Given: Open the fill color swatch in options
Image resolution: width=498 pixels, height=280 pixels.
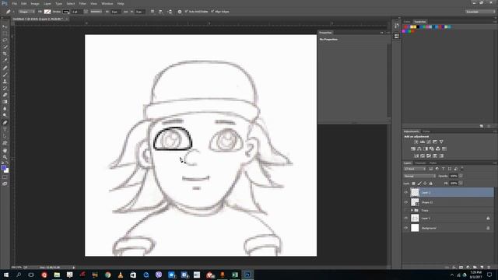Looking at the screenshot, I should (x=47, y=12).
